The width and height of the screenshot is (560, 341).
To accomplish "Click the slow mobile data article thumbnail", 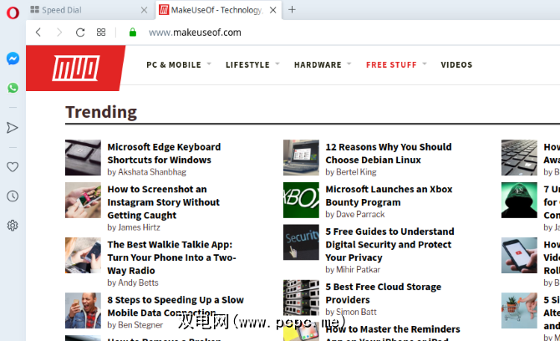I will point(83,311).
